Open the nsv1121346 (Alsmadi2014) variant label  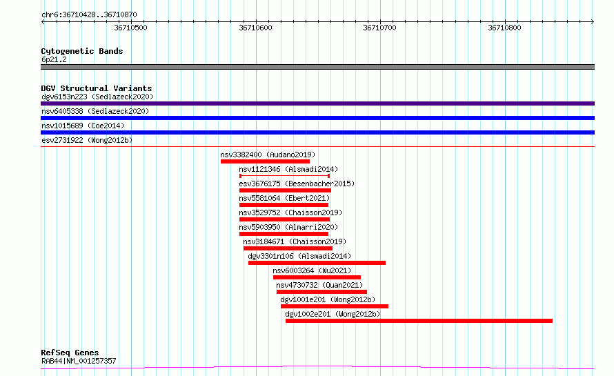(x=288, y=169)
